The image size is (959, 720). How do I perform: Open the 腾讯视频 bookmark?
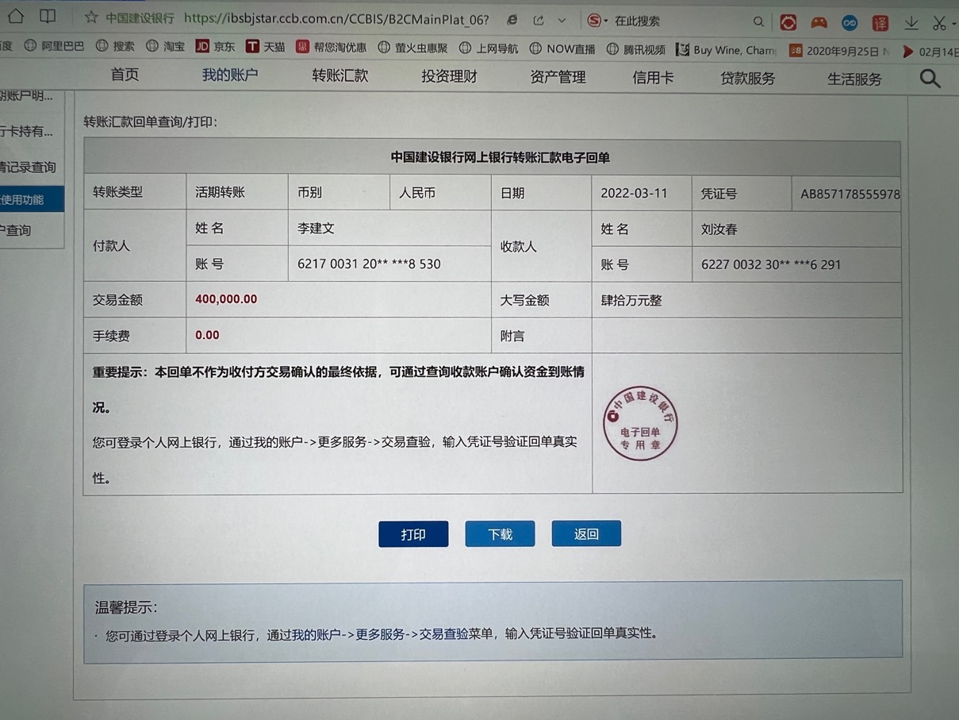click(635, 49)
